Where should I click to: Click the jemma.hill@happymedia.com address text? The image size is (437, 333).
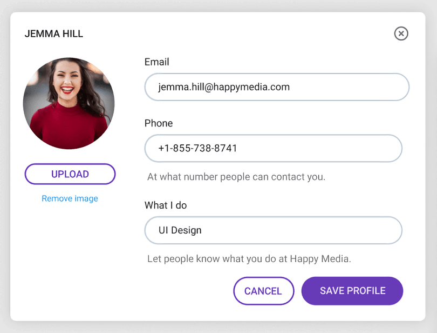[224, 87]
